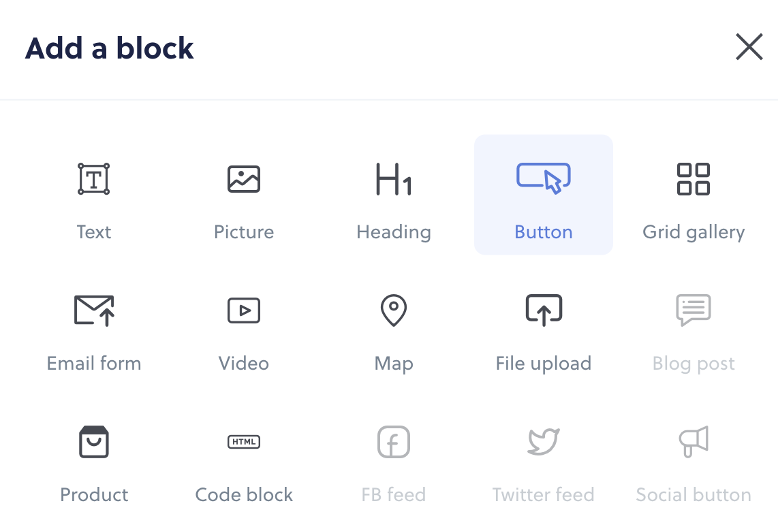Add a Product block
The image size is (778, 527).
93,441
